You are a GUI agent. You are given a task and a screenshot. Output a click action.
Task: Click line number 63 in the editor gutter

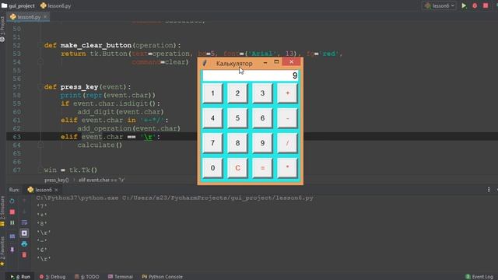pos(16,137)
